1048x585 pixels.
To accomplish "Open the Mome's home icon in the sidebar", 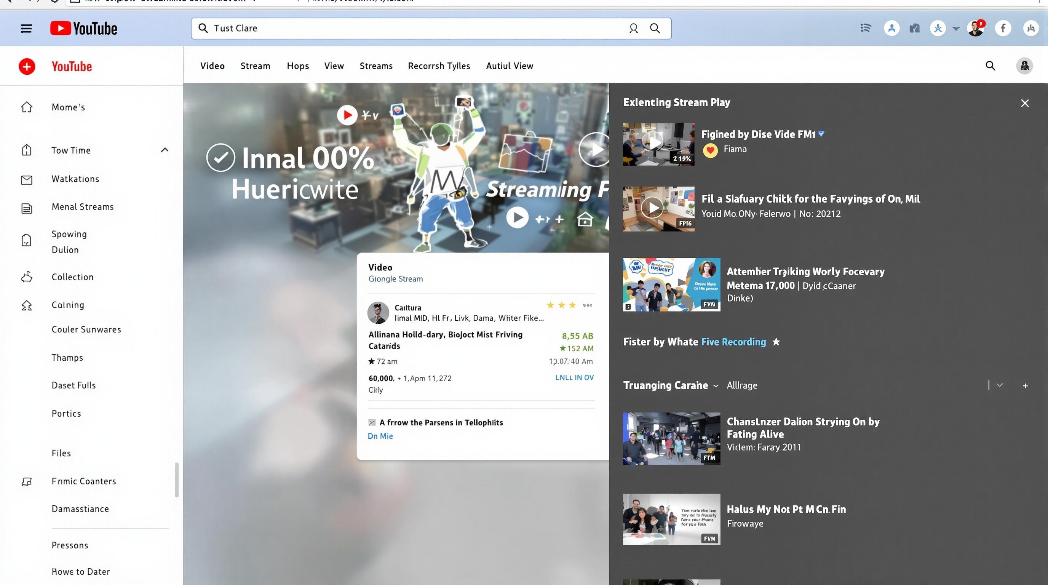I will click(27, 107).
